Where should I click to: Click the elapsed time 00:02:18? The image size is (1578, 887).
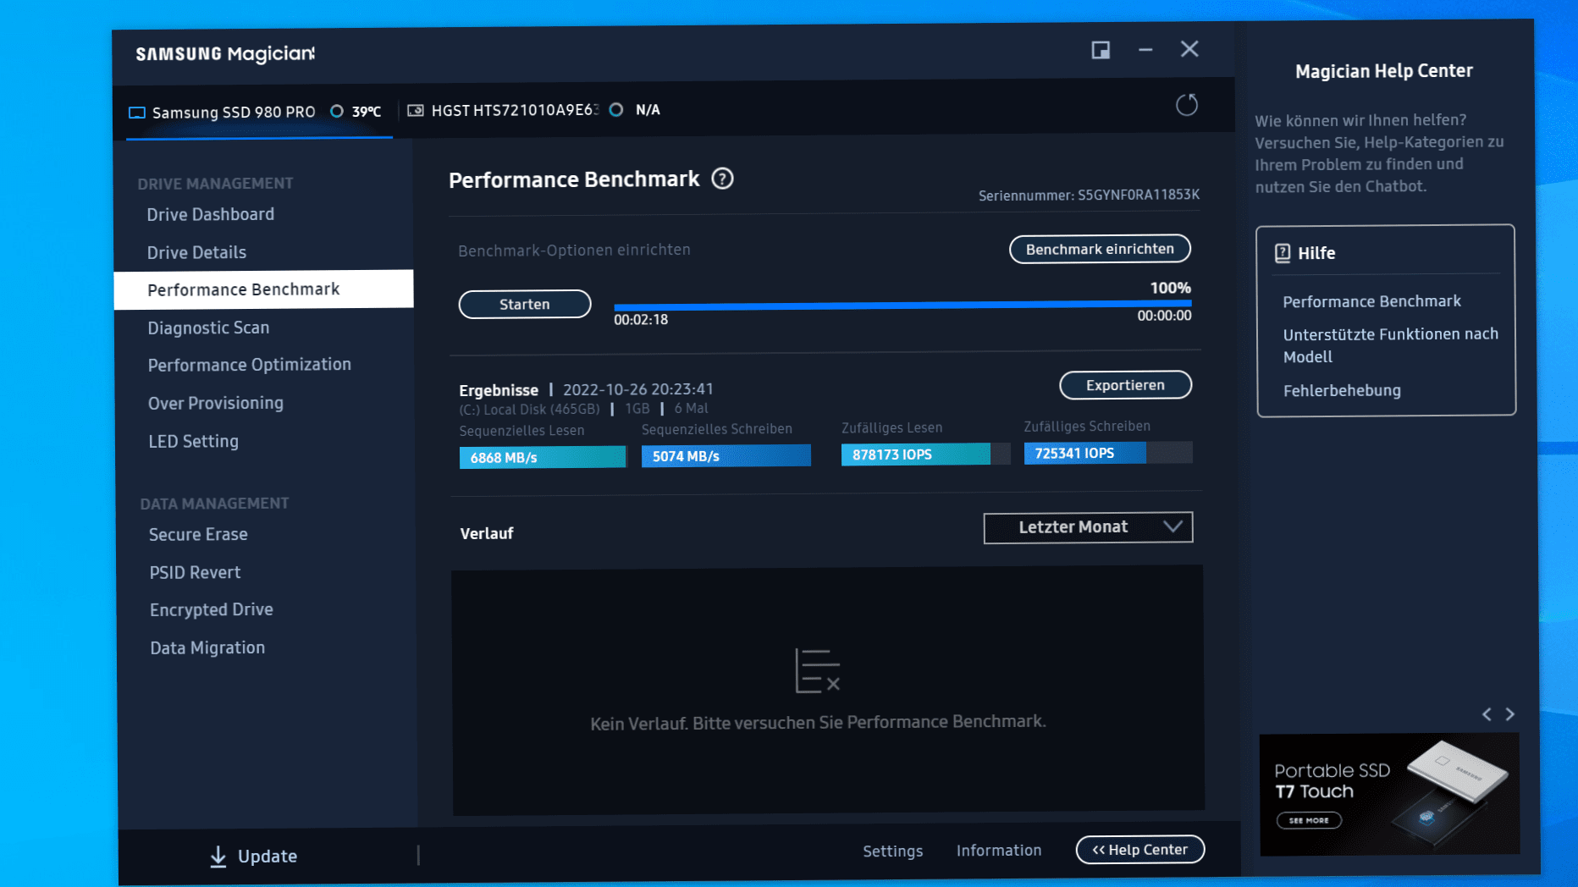[641, 320]
